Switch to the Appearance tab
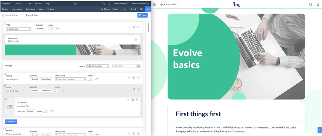This screenshot has height=136, width=322. (x=17, y=9)
